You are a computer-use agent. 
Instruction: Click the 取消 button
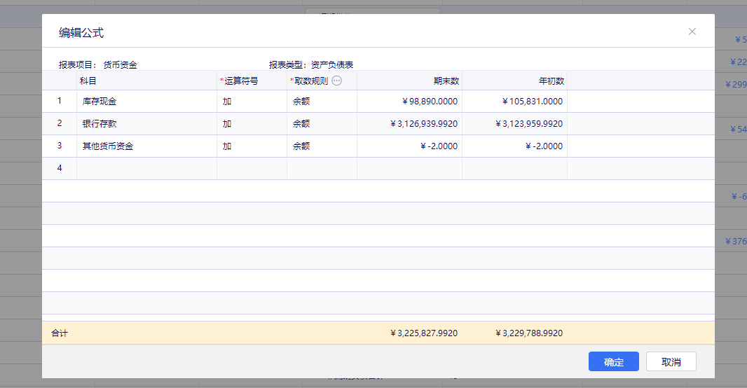point(671,361)
